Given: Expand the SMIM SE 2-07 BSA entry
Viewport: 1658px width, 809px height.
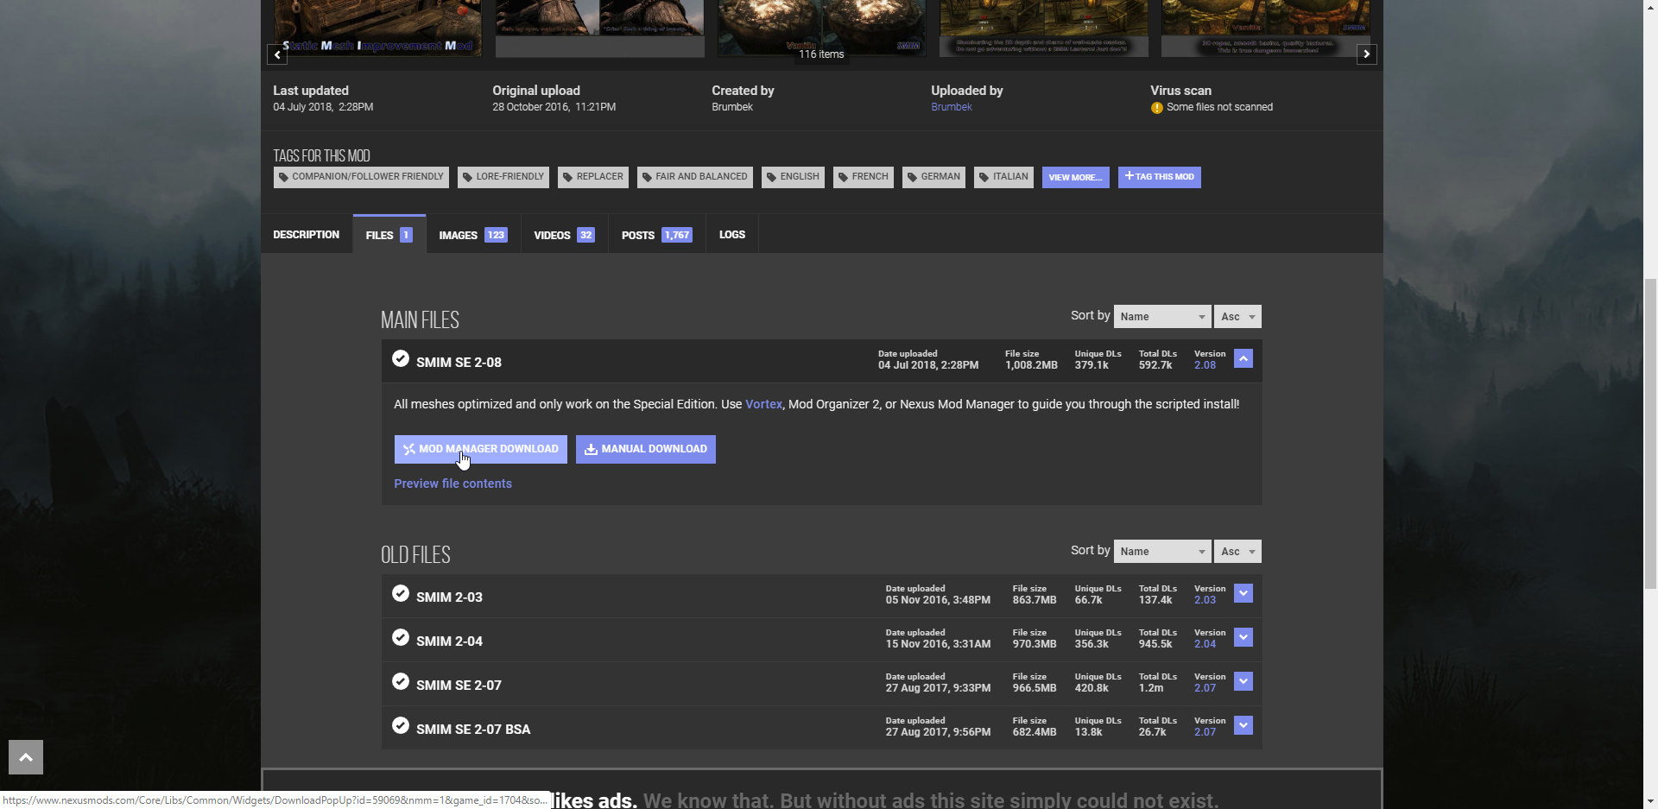Looking at the screenshot, I should pos(1243,725).
